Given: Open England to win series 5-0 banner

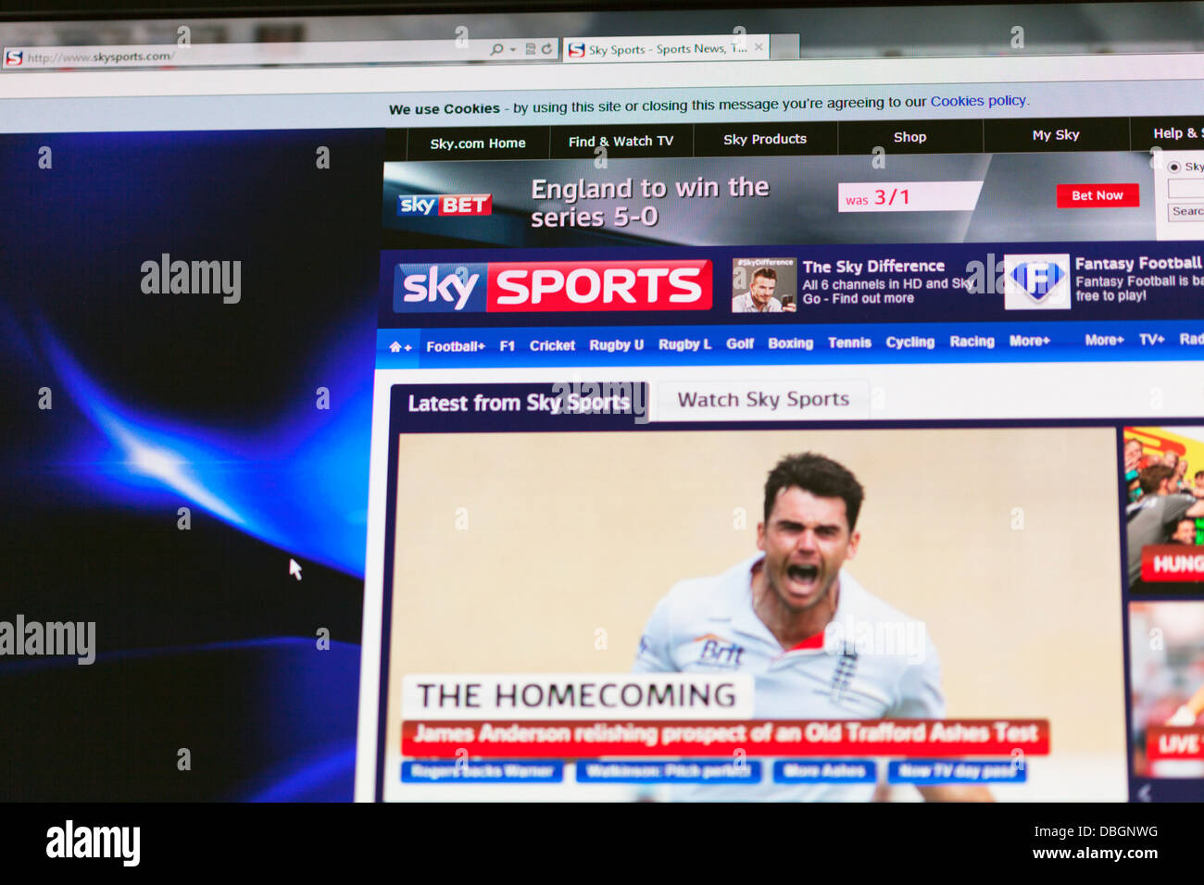Looking at the screenshot, I should pyautogui.click(x=650, y=202).
